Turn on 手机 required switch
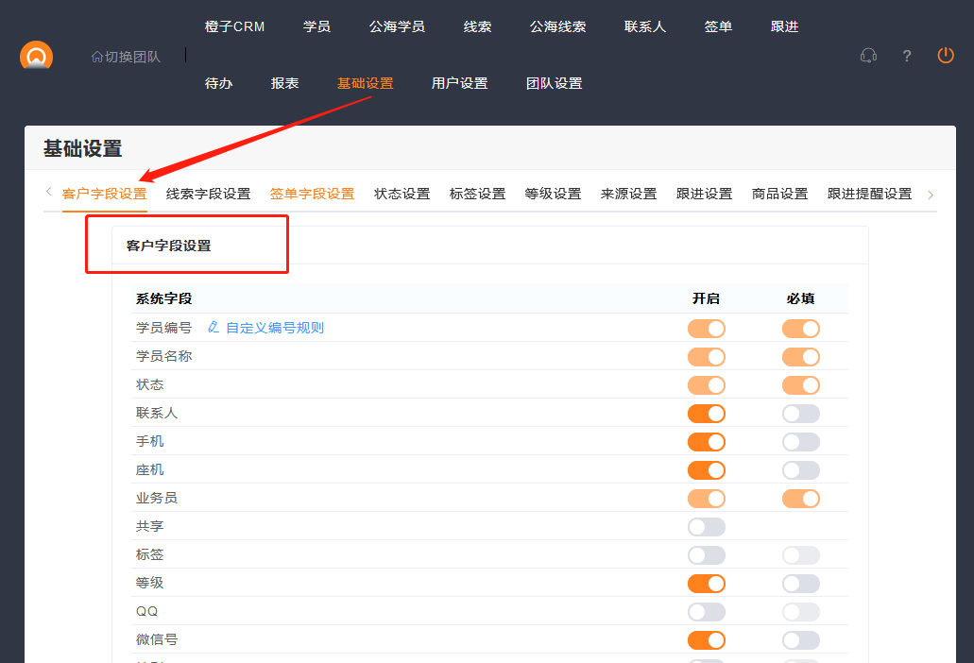 pyautogui.click(x=800, y=442)
